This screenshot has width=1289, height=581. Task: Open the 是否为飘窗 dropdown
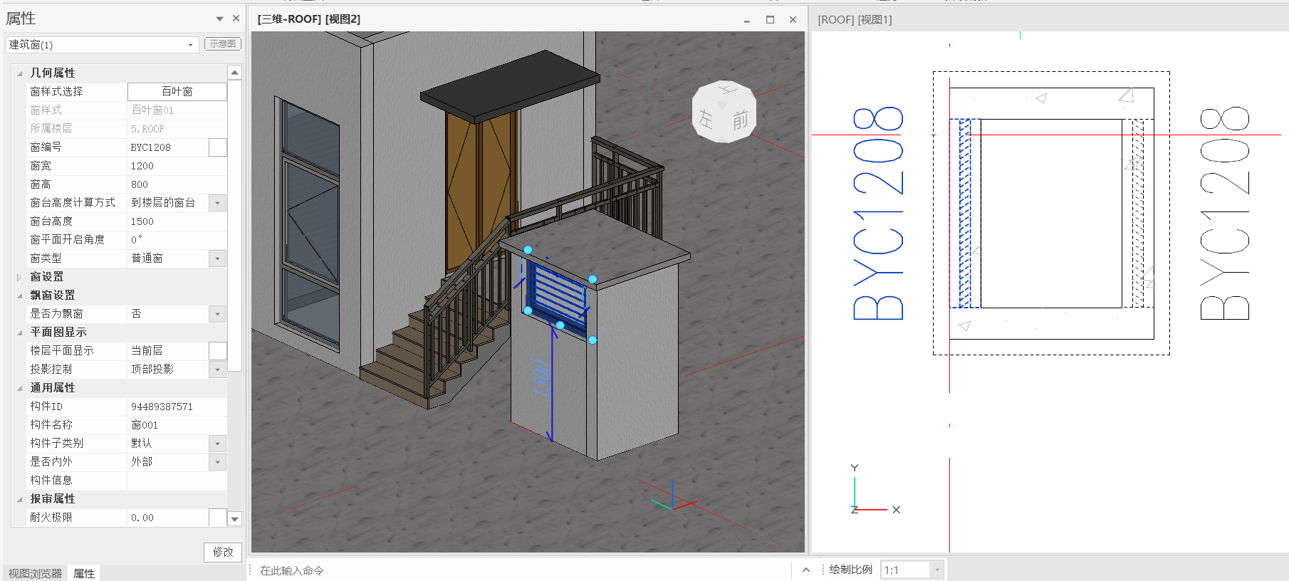click(218, 314)
